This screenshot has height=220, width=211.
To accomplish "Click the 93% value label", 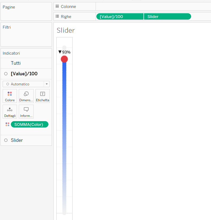I will 66,52.
